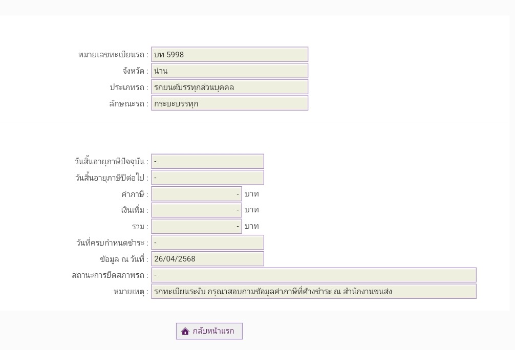515x350 pixels.
Task: Click the label ลักษณะรถ
Action: (129, 104)
